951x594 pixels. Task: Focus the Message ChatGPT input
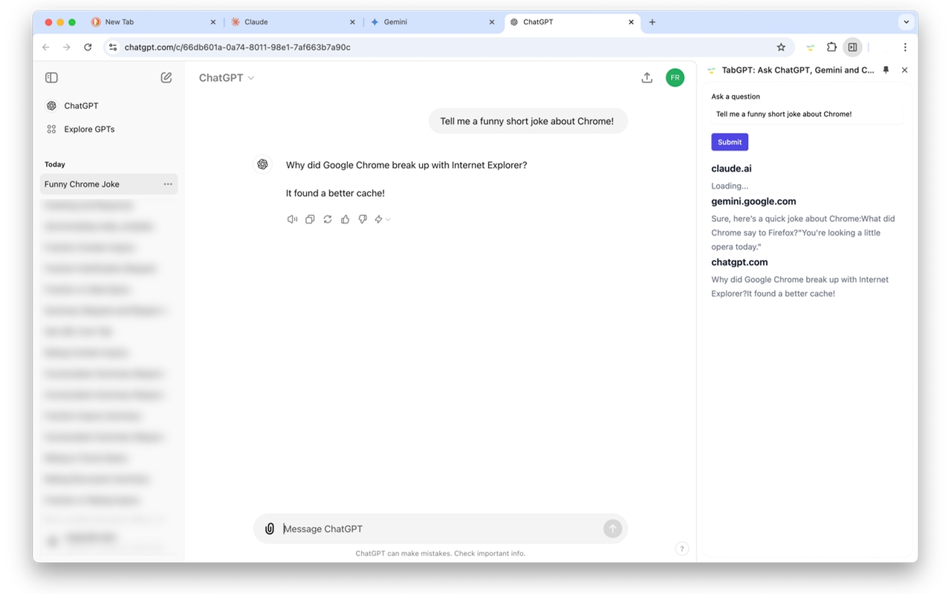441,529
